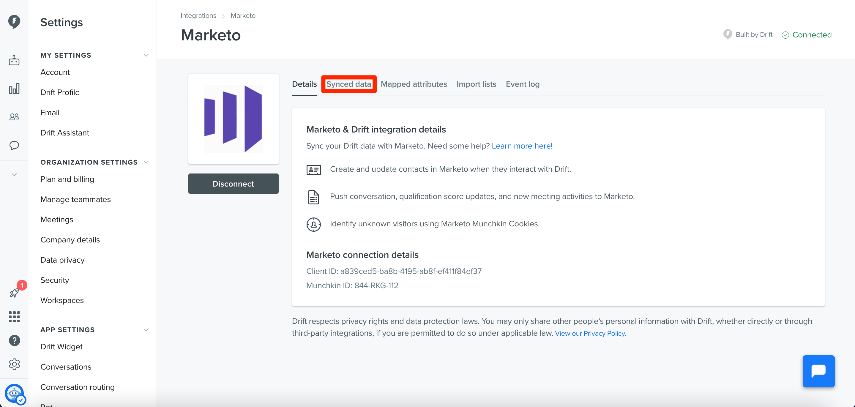Click the Marketo logo thumbnail
855x407 pixels.
click(x=233, y=119)
